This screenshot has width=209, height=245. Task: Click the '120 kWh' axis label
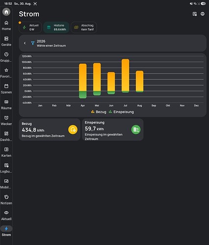click(x=26, y=56)
